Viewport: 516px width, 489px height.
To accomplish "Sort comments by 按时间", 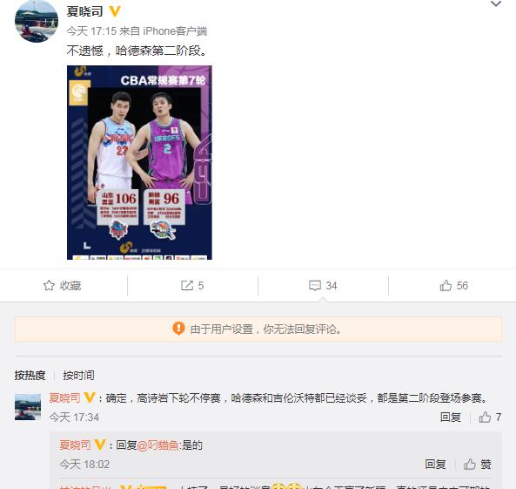I will [78, 375].
